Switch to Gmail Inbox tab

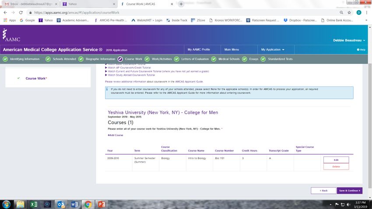[x=31, y=4]
